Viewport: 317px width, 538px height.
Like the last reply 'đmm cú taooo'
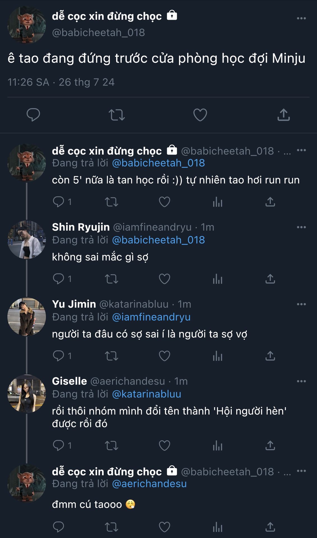coord(165,527)
